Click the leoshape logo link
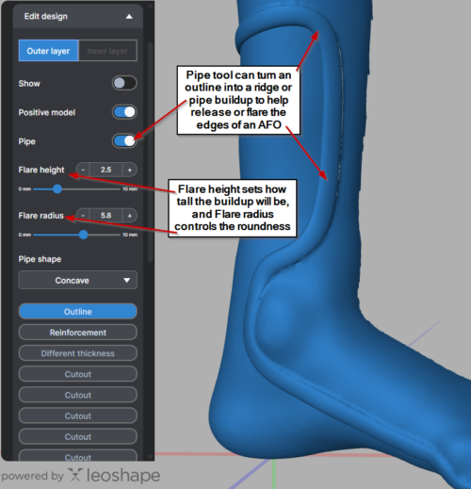The width and height of the screenshot is (471, 489). coord(115,475)
